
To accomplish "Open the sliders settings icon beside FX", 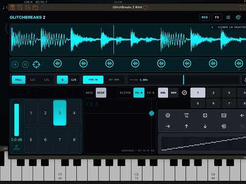I will [228, 17].
